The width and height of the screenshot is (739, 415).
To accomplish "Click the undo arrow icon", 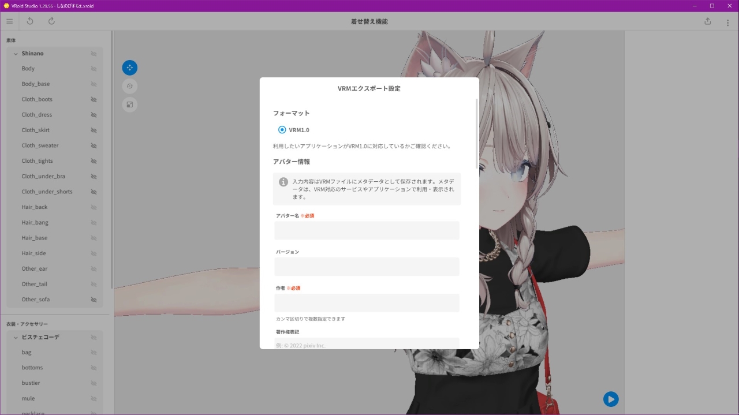I will (x=30, y=21).
